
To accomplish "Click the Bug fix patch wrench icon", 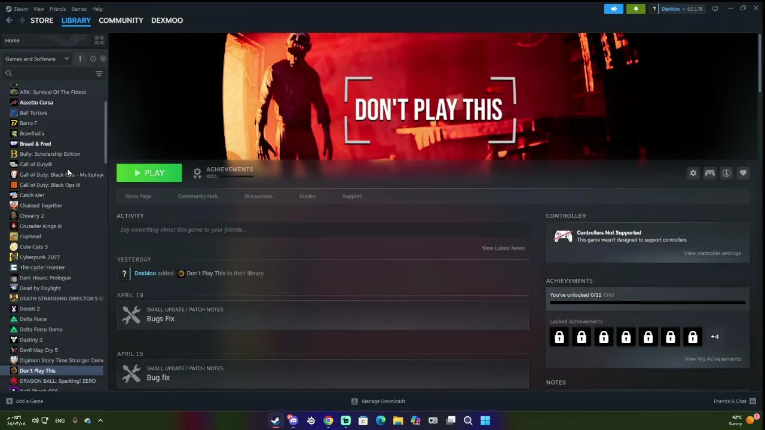I will [131, 373].
